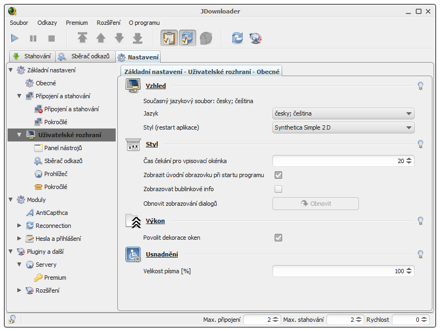
Task: Select AntiCapthca in the tree
Action: [52, 213]
